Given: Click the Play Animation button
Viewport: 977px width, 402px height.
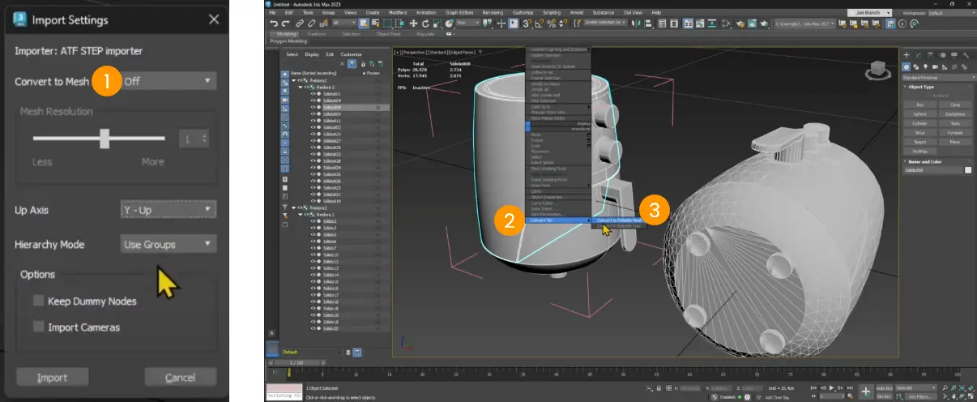Looking at the screenshot, I should [831, 388].
